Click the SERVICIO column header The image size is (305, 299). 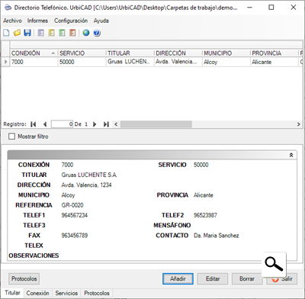tap(82, 53)
